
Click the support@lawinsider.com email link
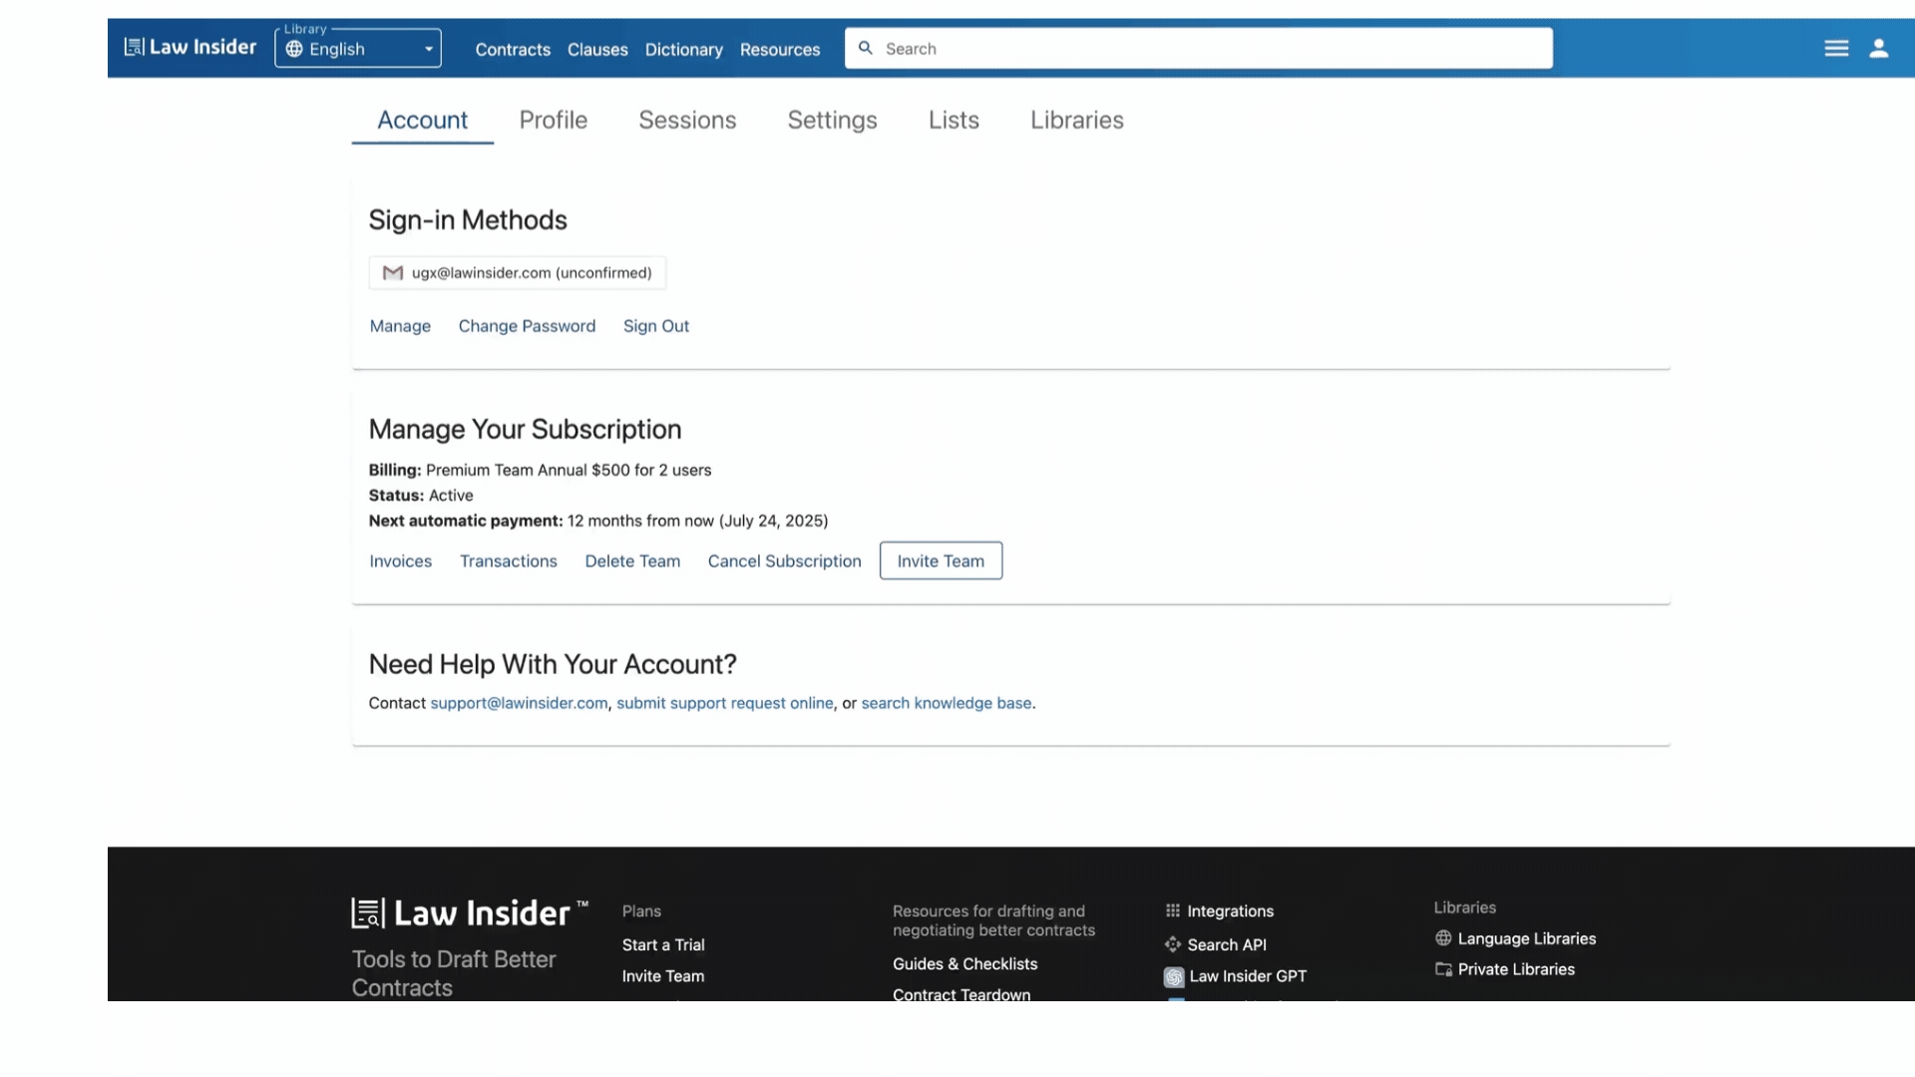pyautogui.click(x=519, y=703)
